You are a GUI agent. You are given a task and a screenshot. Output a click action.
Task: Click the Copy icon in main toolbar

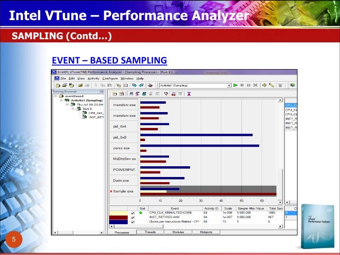click(x=103, y=85)
